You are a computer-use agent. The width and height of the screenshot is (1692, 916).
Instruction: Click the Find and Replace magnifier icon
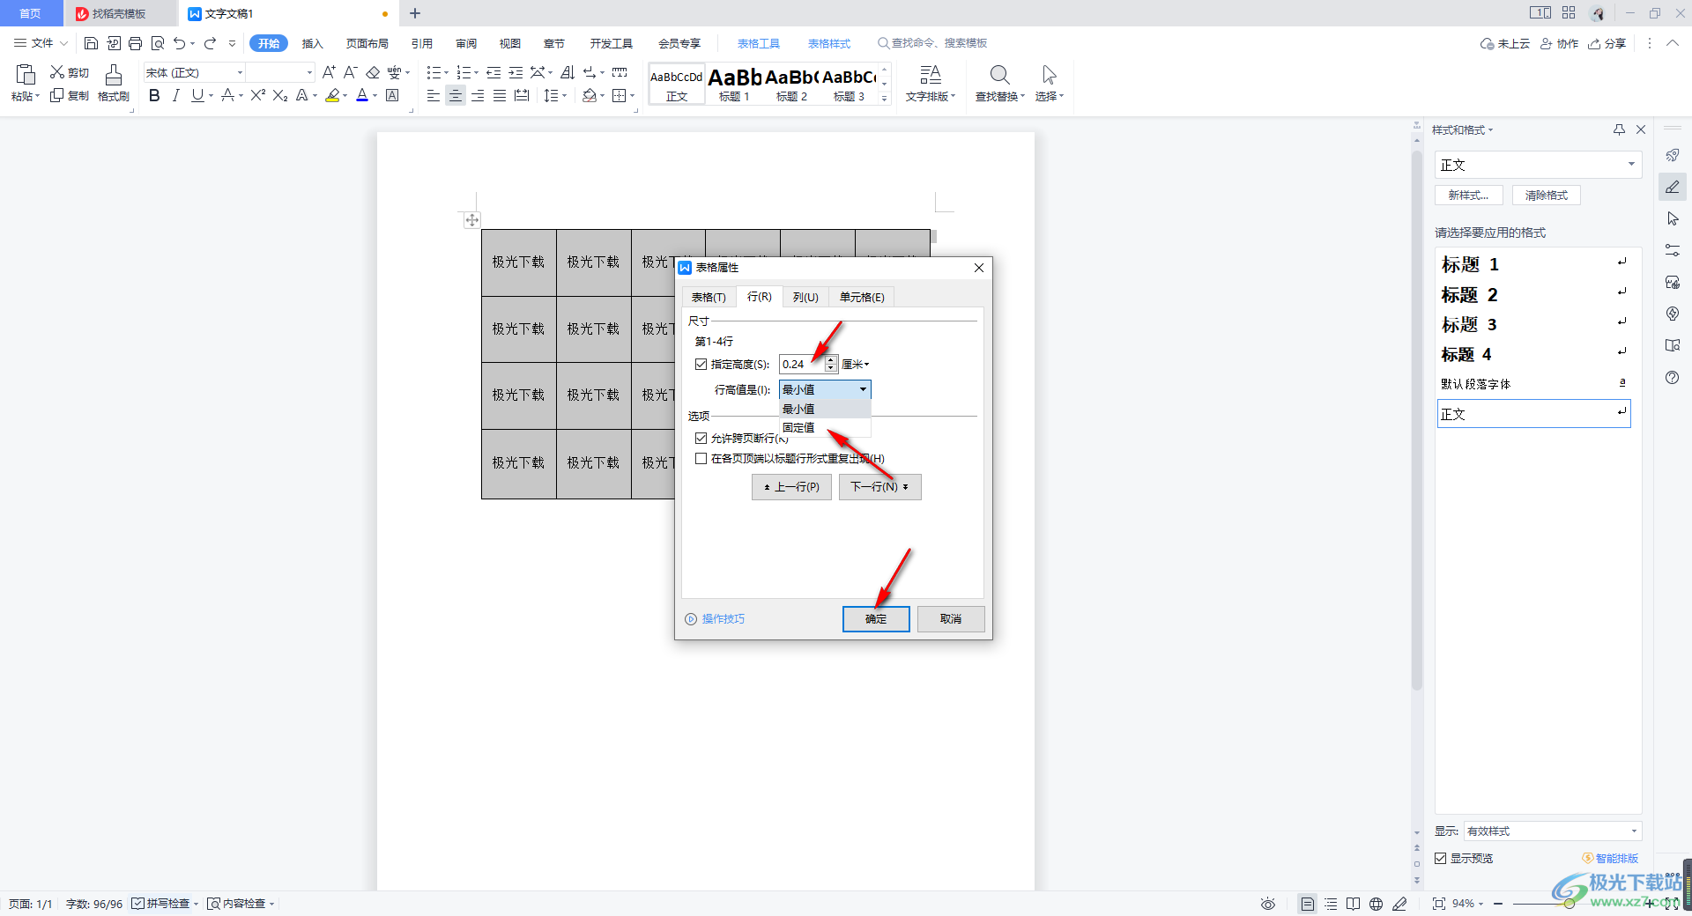click(x=999, y=75)
